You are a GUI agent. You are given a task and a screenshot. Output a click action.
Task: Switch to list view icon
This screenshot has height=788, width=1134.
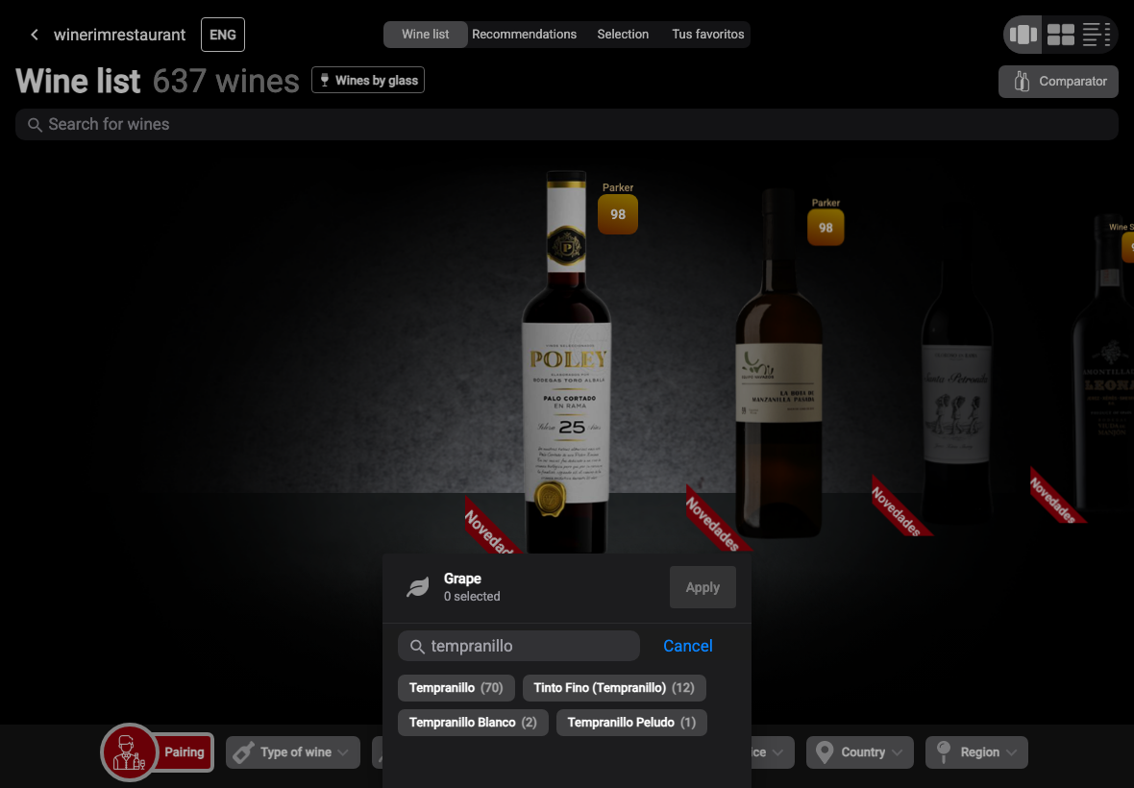1097,35
